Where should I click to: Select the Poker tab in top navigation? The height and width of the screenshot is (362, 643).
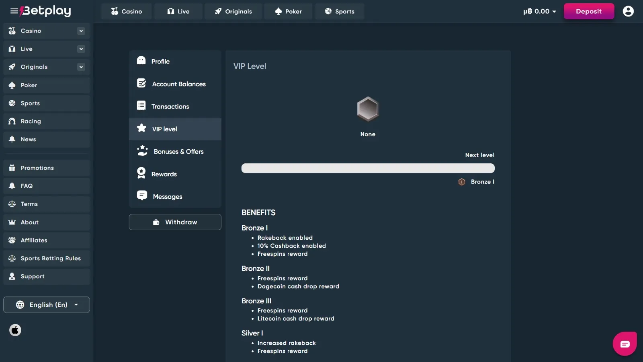289,11
